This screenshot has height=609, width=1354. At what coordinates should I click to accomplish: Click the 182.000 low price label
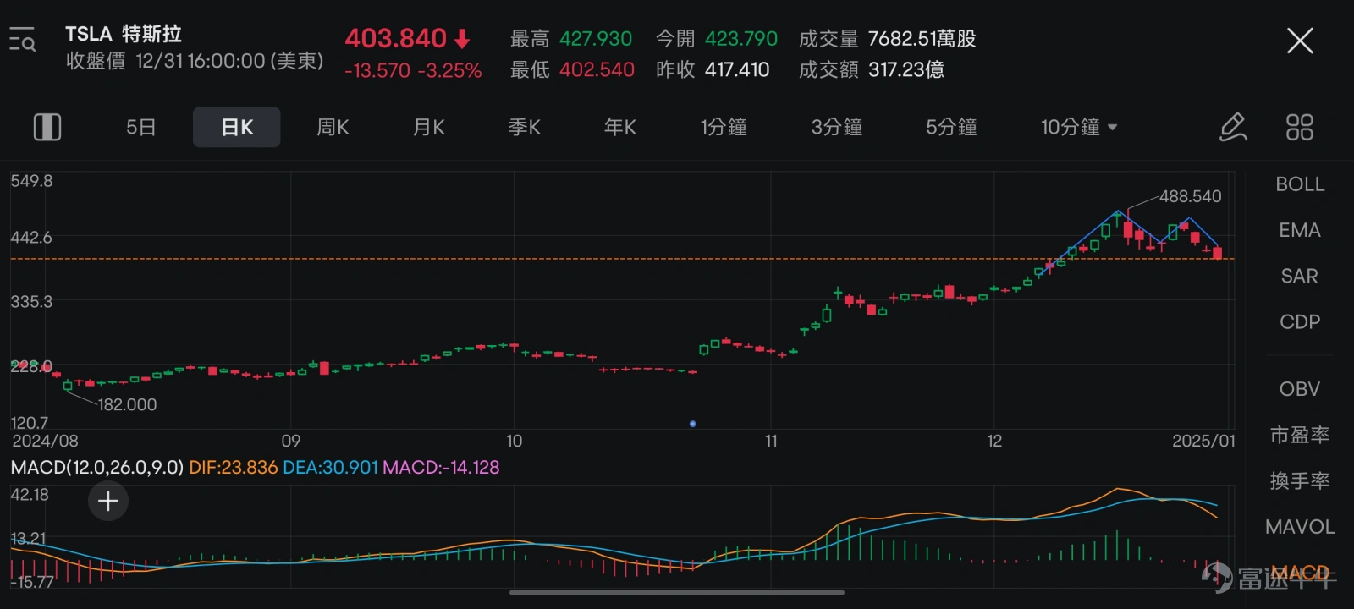pos(128,404)
